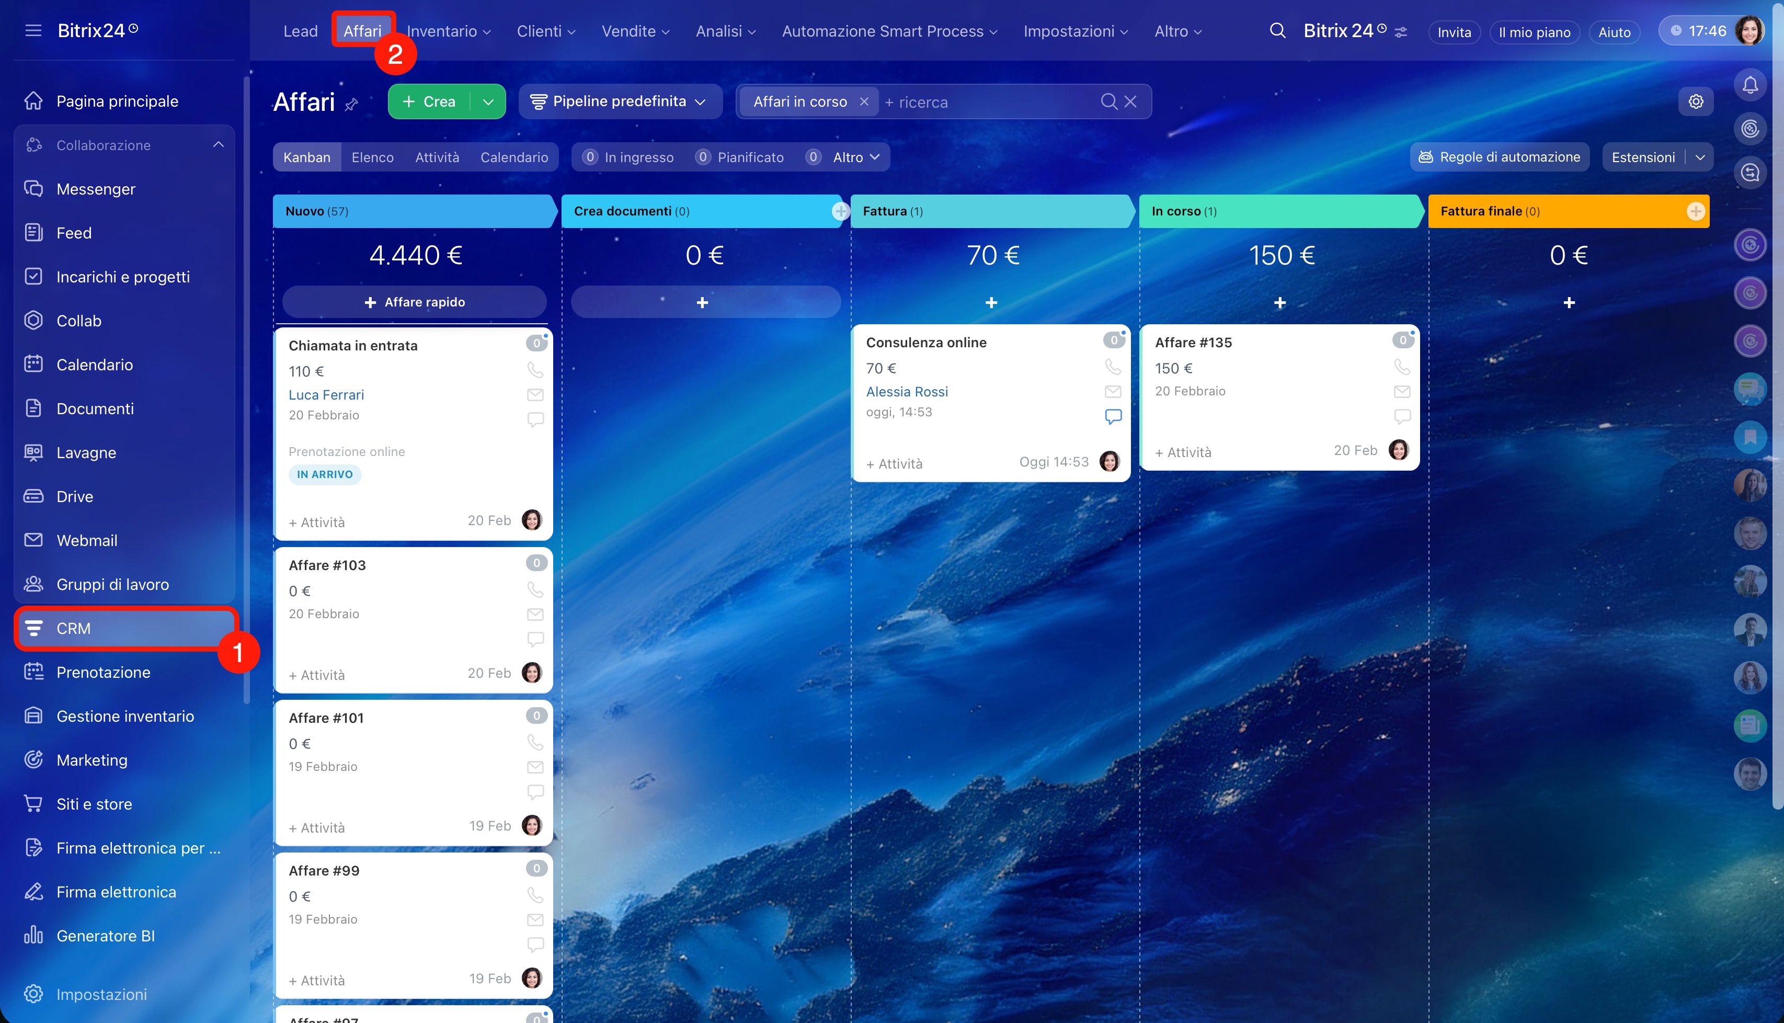Open the Lead tab in top menu
Viewport: 1784px width, 1023px height.
tap(300, 31)
